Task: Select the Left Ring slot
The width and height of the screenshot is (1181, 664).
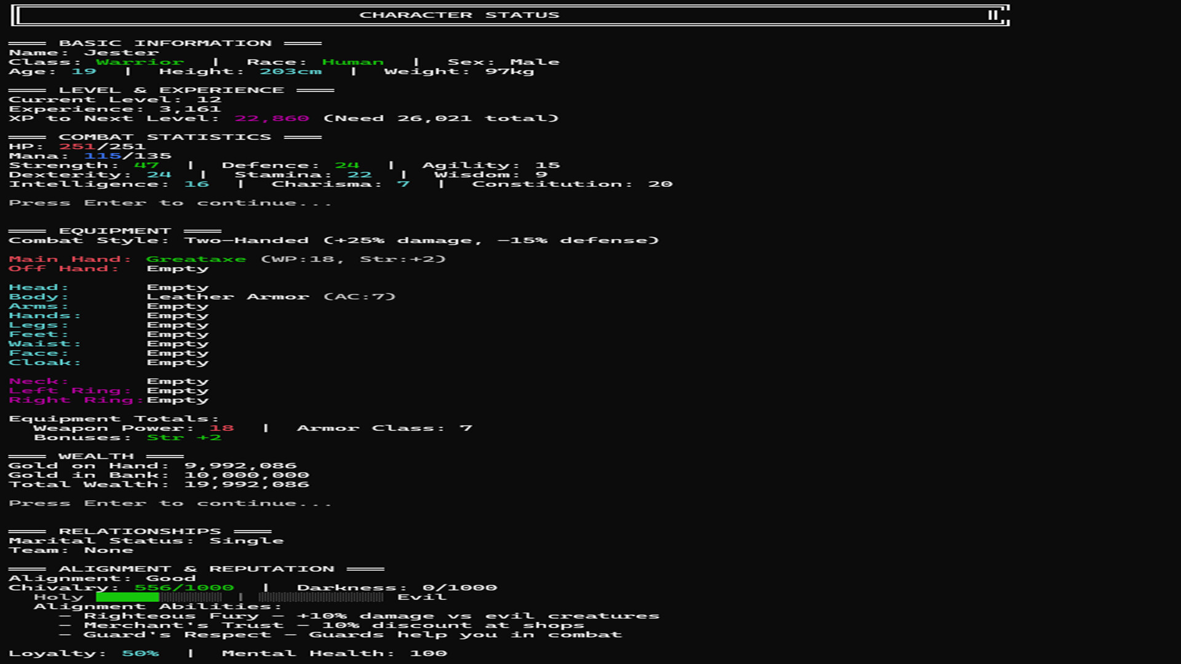Action: coord(178,390)
